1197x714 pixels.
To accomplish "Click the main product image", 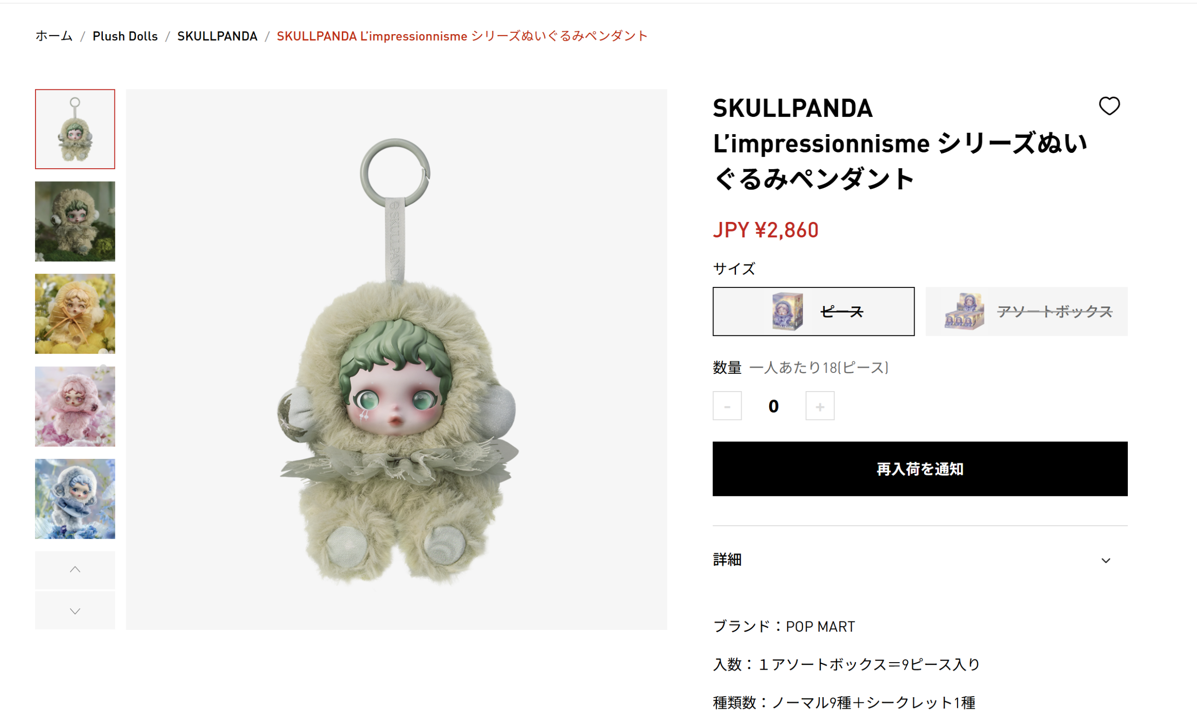I will (x=397, y=359).
